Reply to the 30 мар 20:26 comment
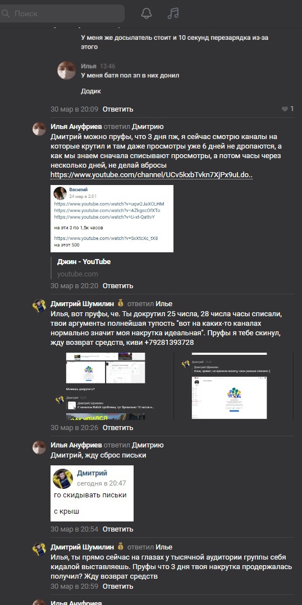Viewport: 302px width, 605px height. click(118, 427)
